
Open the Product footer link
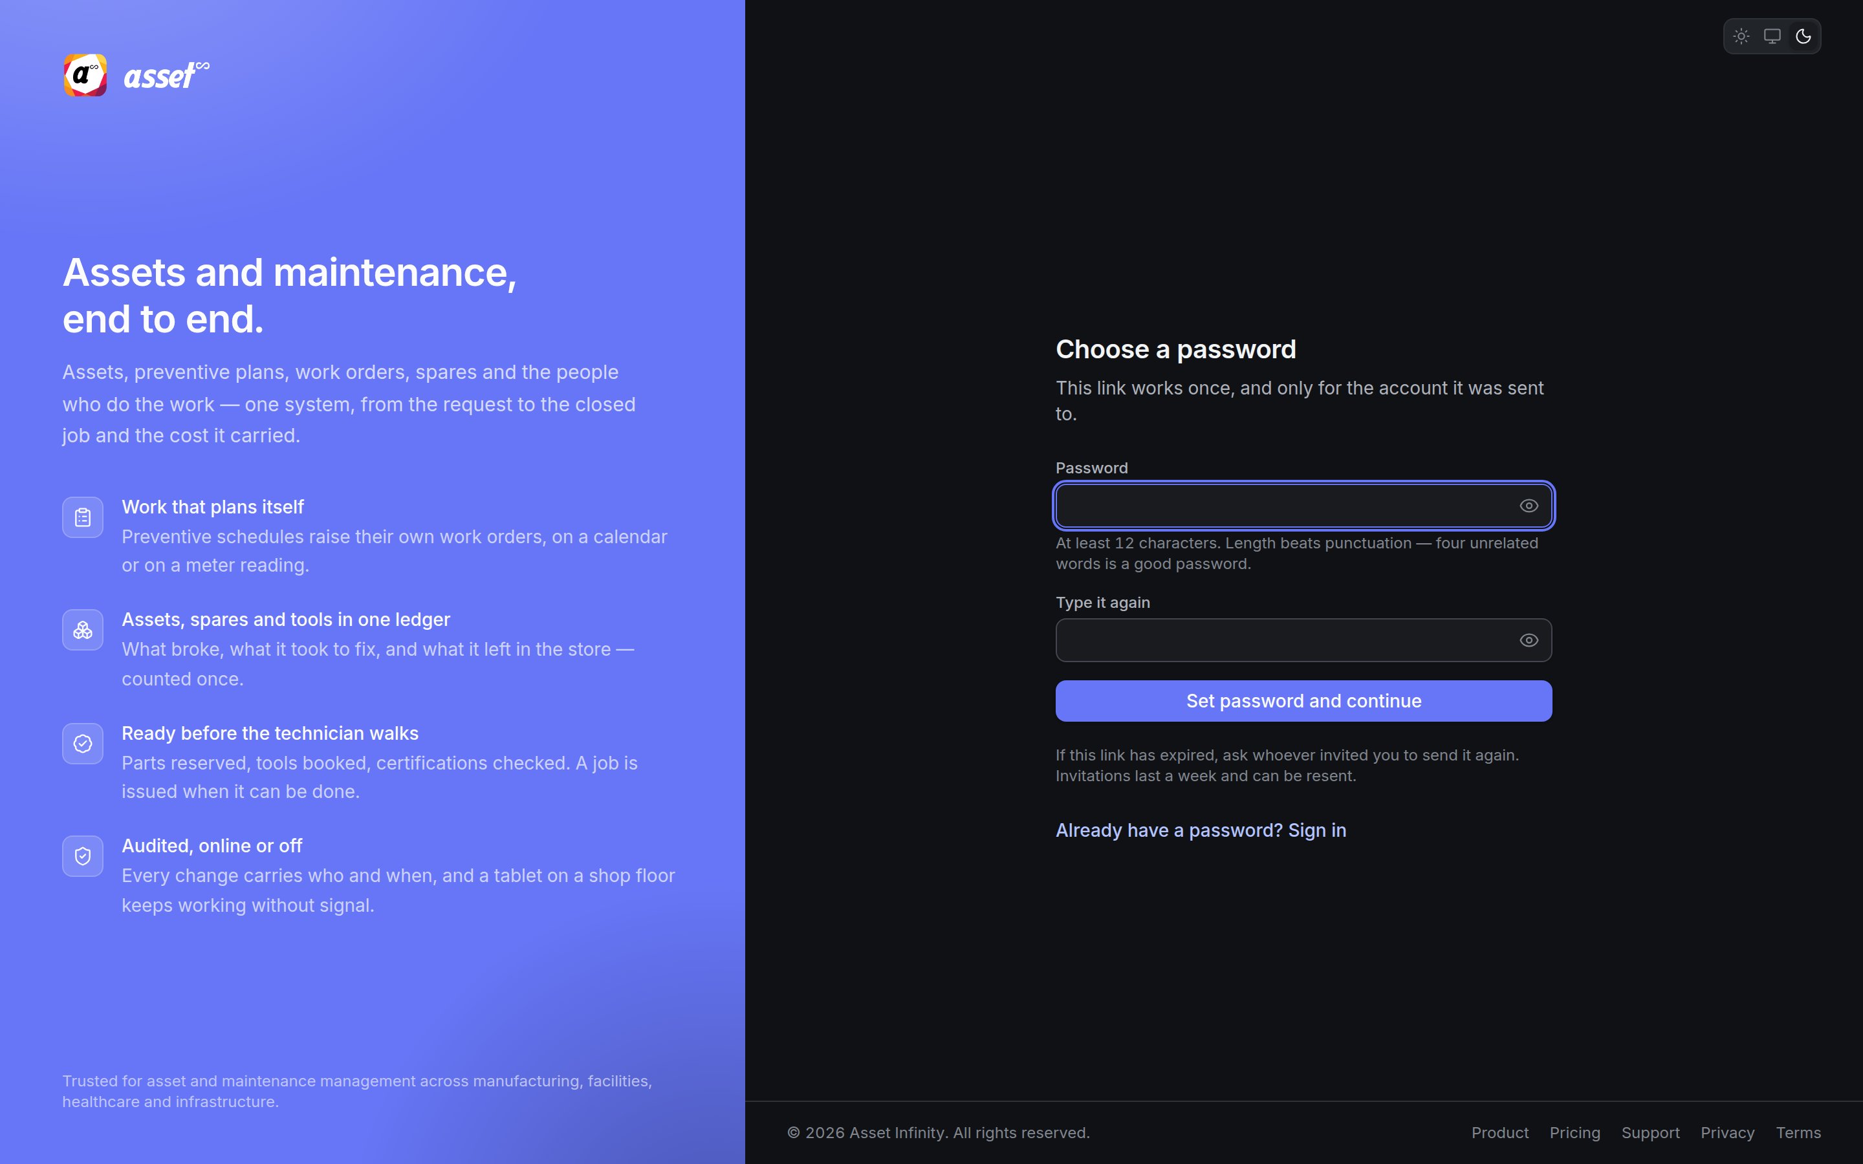click(x=1499, y=1133)
